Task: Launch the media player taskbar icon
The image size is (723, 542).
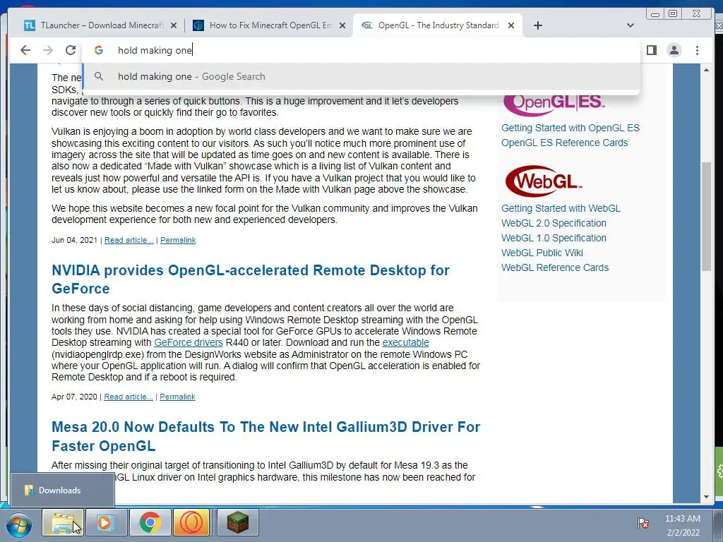Action: (106, 523)
